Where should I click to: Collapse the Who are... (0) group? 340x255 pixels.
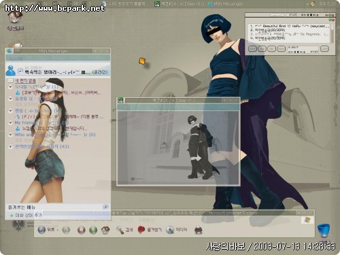coord(10,135)
